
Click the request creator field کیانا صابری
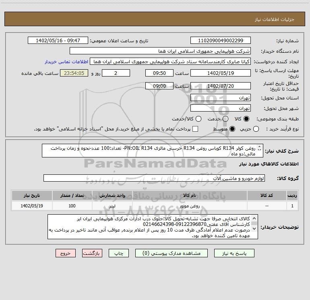[170, 62]
